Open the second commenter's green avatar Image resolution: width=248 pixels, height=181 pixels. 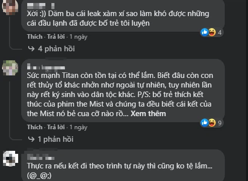tap(10, 68)
